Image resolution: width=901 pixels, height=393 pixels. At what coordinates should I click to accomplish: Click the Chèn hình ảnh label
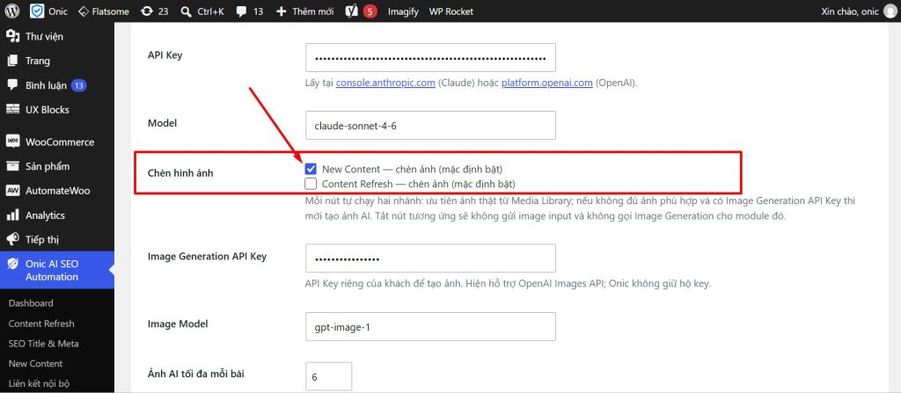point(180,172)
